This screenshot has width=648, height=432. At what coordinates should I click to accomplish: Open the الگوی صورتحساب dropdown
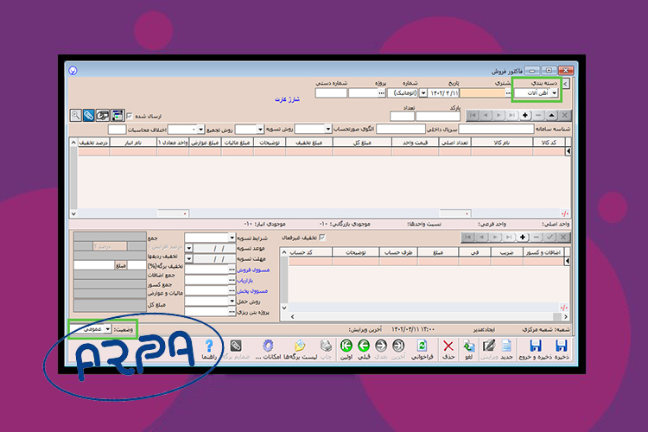(x=327, y=130)
